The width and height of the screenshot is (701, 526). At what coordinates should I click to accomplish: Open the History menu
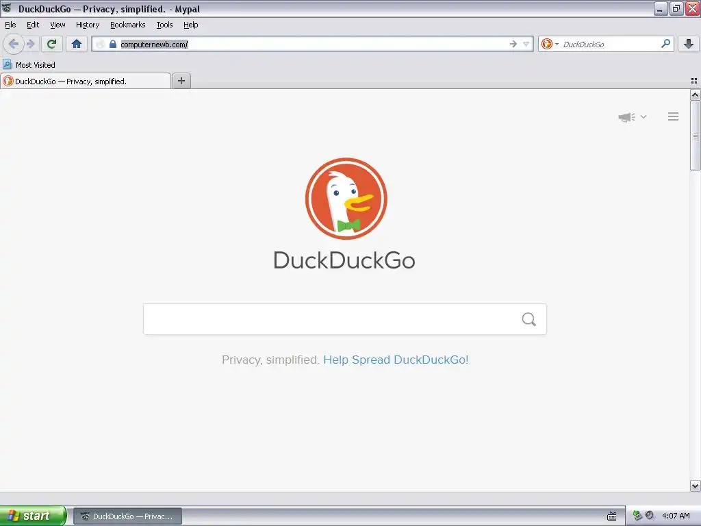[88, 25]
